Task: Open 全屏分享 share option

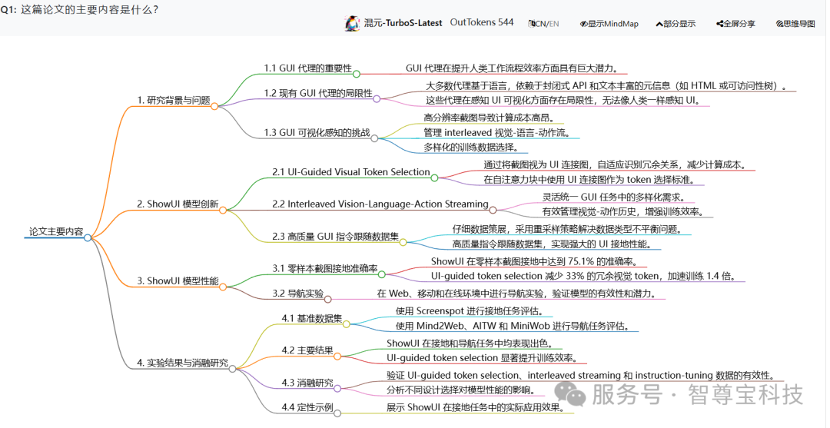Action: pos(735,23)
